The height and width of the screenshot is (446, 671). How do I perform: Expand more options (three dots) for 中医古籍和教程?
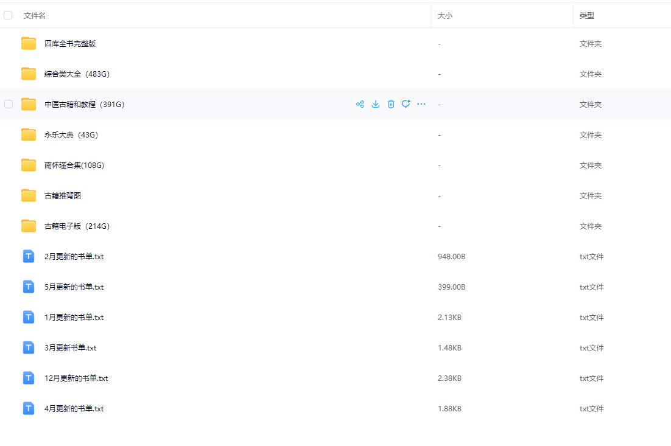(421, 104)
